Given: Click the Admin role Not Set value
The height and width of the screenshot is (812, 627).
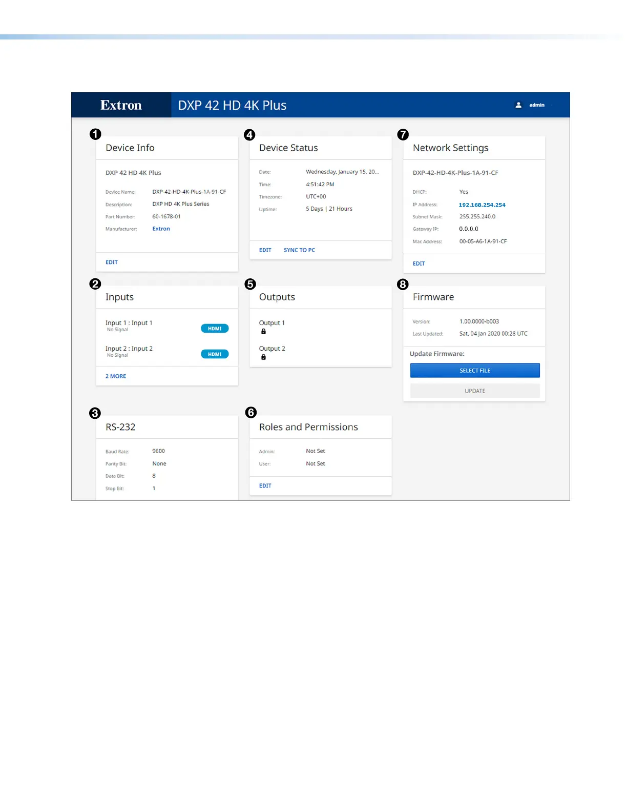Looking at the screenshot, I should [x=316, y=451].
